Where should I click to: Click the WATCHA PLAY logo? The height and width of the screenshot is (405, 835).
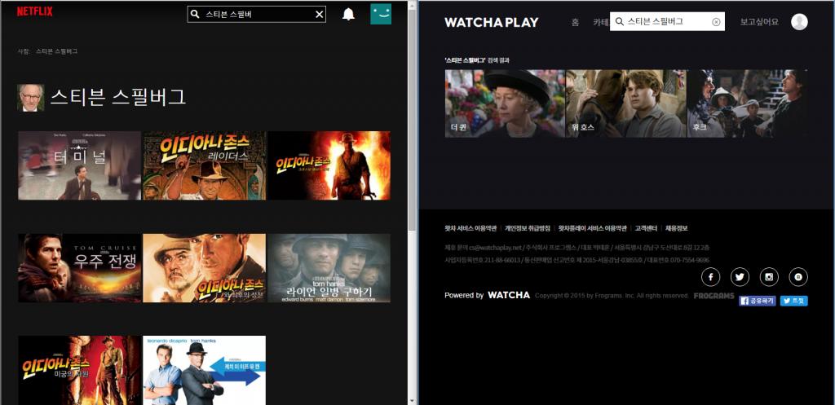click(492, 22)
